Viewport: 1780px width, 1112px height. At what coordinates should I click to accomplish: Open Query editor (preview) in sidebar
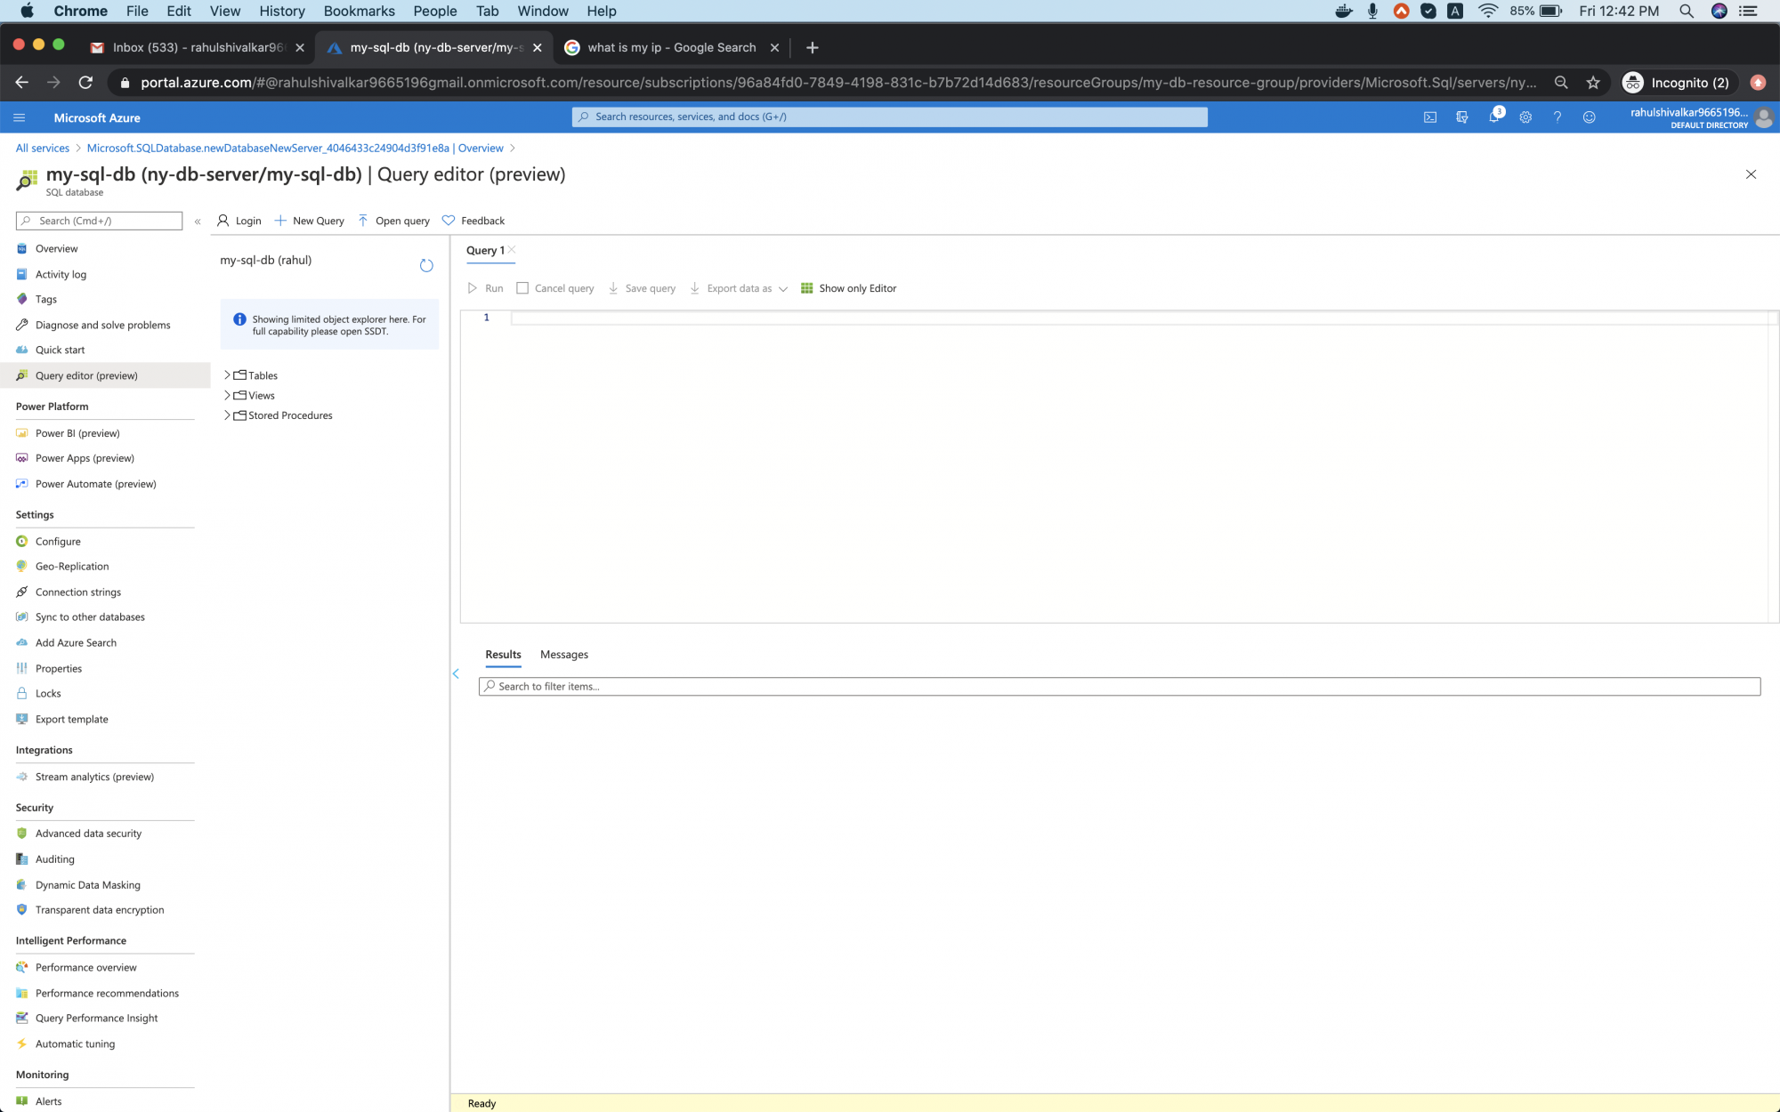pyautogui.click(x=85, y=375)
